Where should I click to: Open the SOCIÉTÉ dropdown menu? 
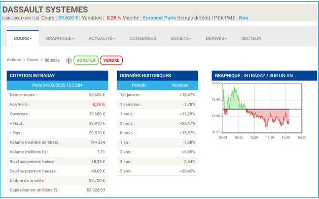[x=181, y=38]
